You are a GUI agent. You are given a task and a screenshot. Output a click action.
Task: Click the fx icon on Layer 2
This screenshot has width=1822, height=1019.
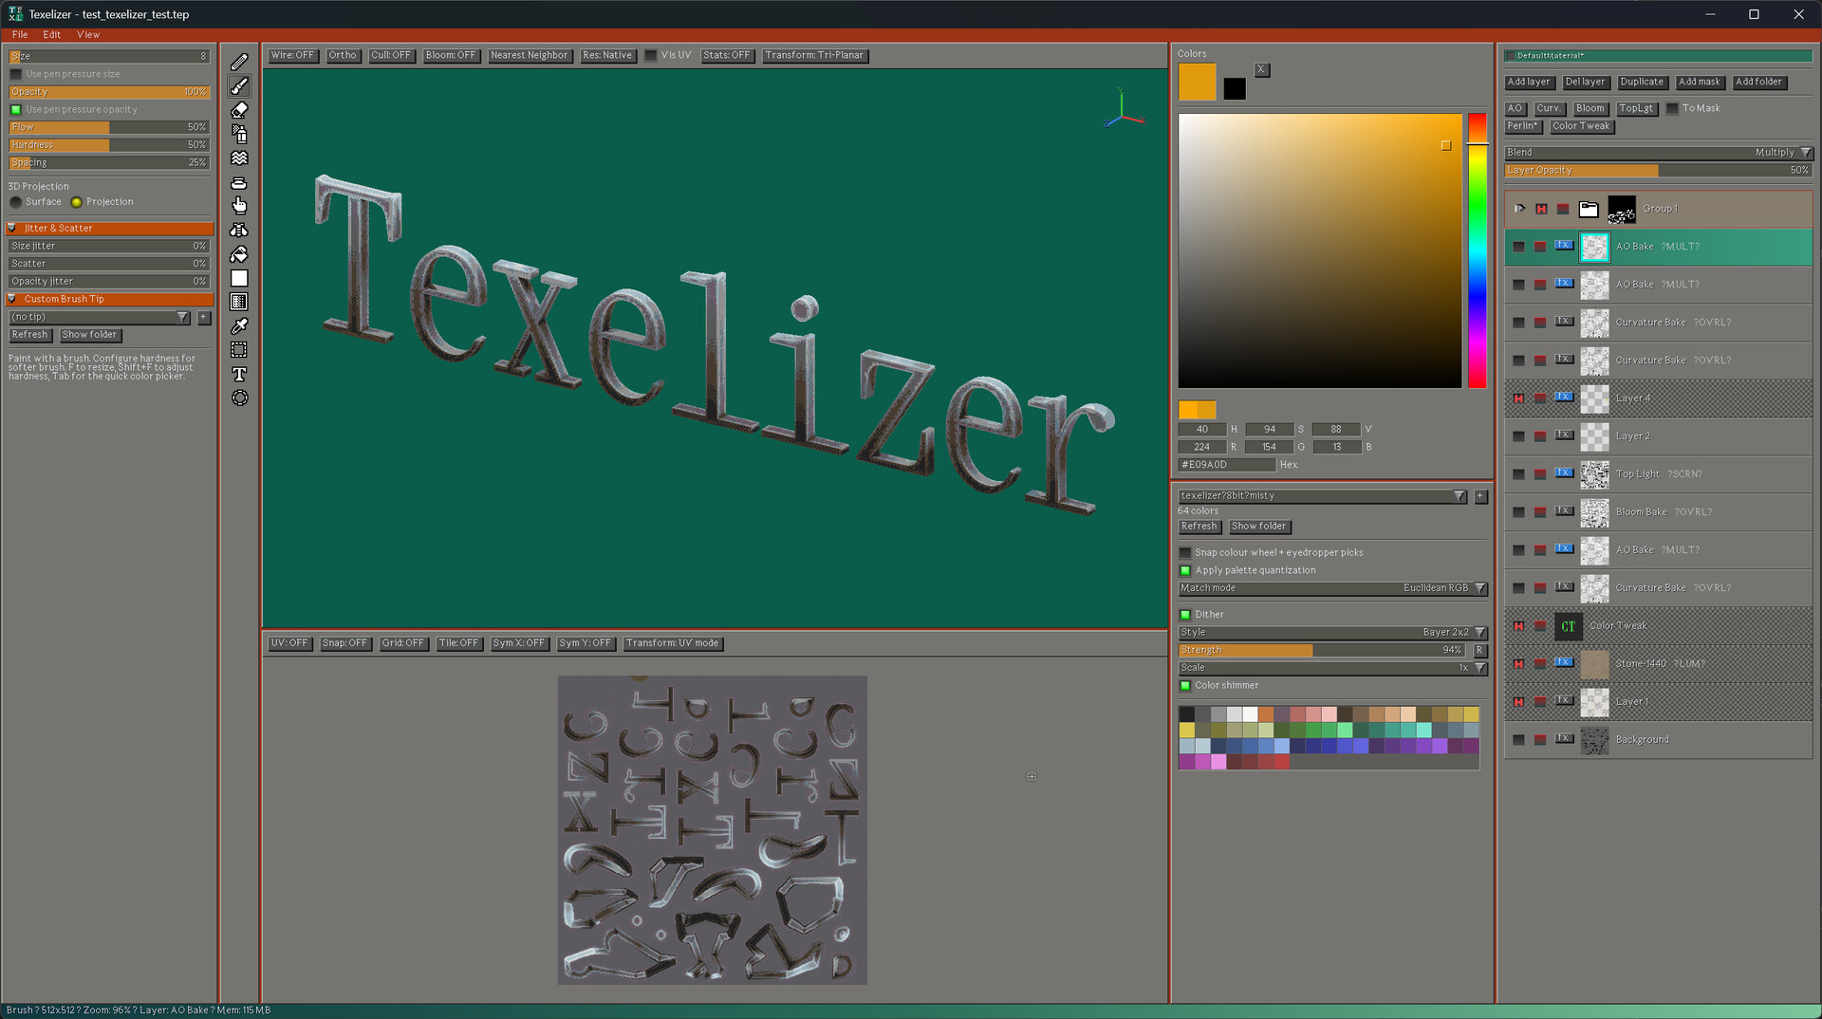tap(1564, 435)
